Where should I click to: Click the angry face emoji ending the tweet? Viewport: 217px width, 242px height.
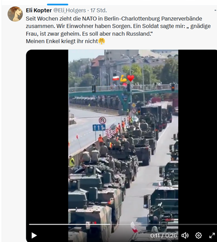pyautogui.click(x=101, y=41)
